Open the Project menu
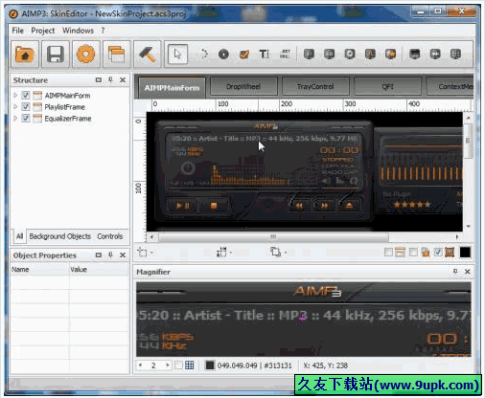 click(x=43, y=31)
